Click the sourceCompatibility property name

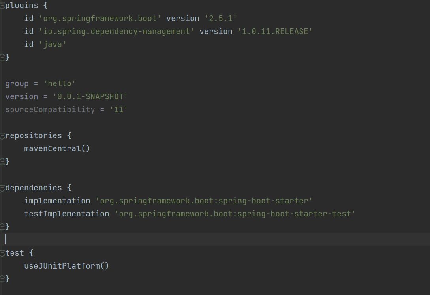pyautogui.click(x=50, y=110)
